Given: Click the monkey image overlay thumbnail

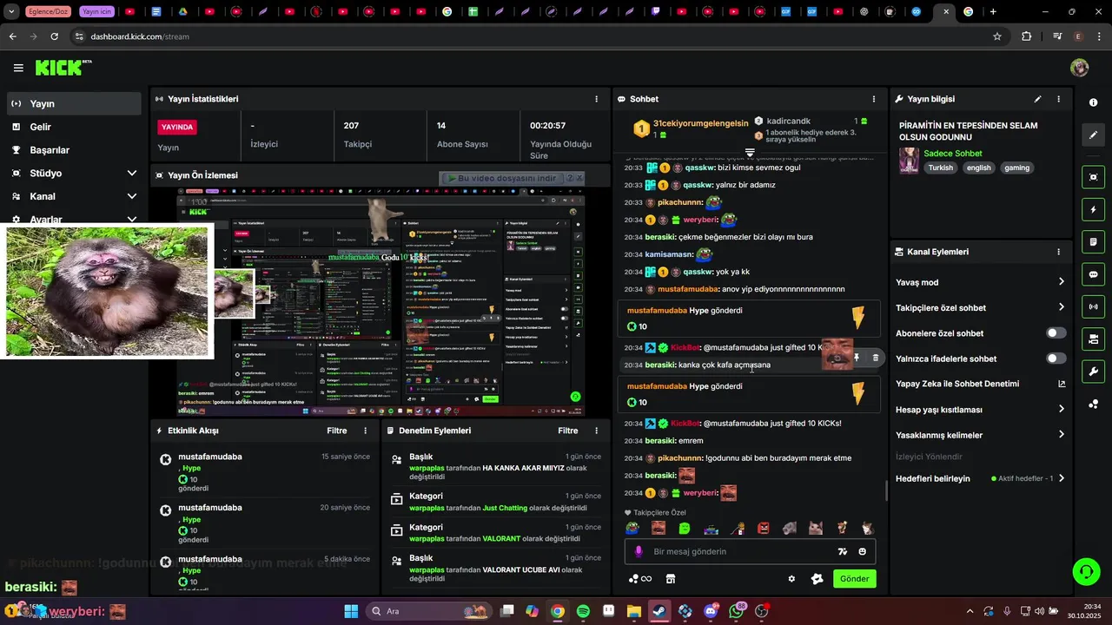Looking at the screenshot, I should (x=109, y=293).
